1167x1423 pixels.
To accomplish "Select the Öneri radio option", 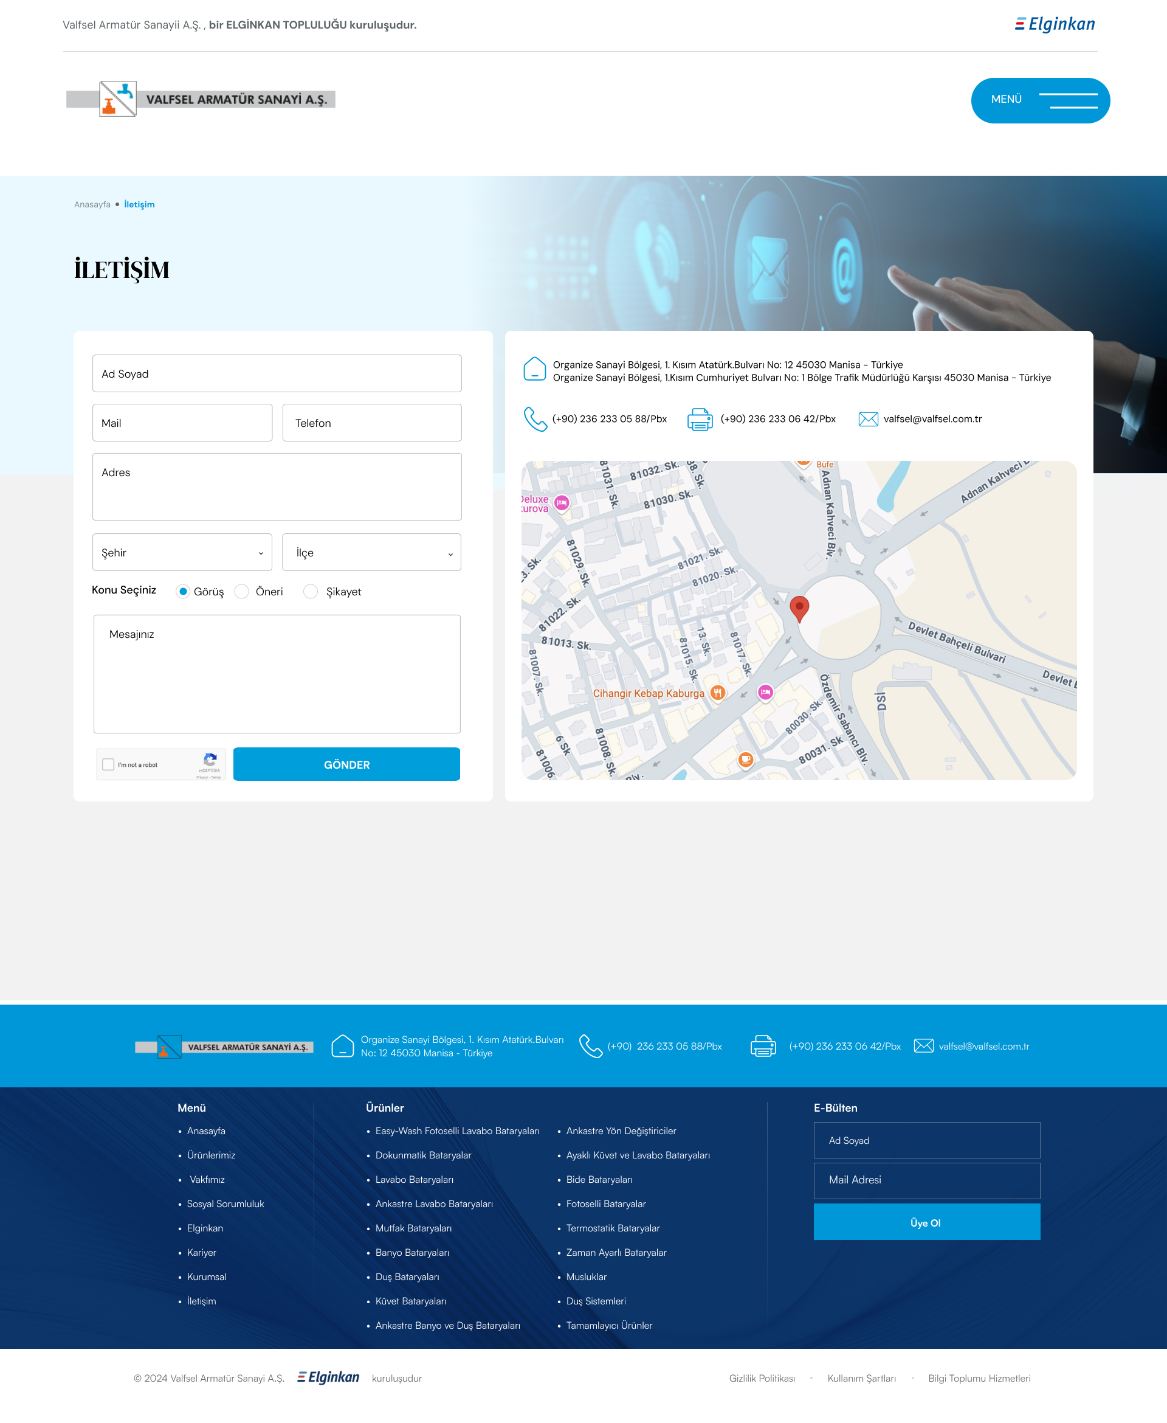I will [242, 591].
